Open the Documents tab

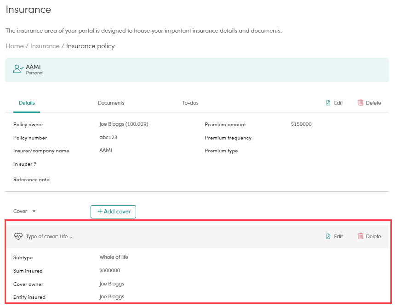[111, 103]
